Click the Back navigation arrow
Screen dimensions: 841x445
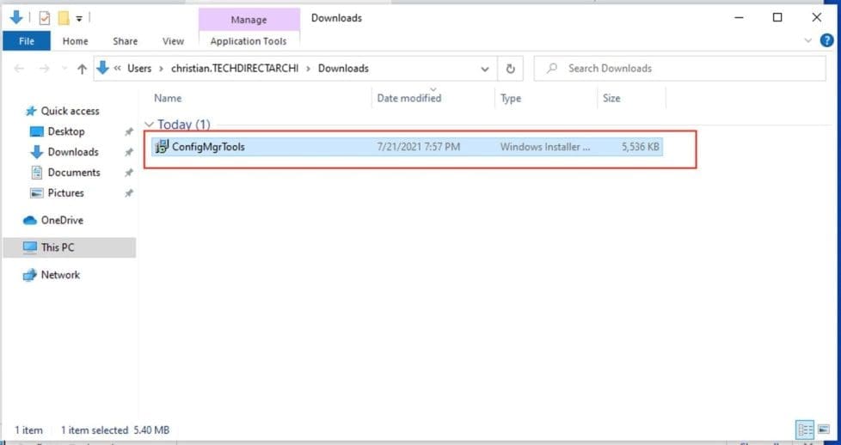(x=20, y=69)
